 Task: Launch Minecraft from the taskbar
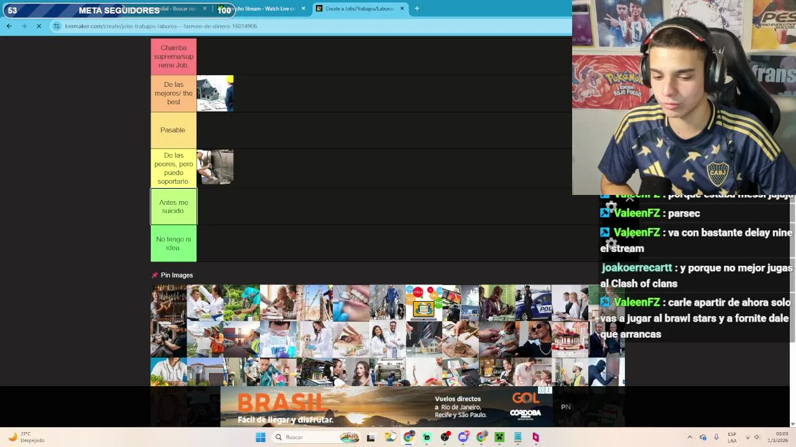499,437
